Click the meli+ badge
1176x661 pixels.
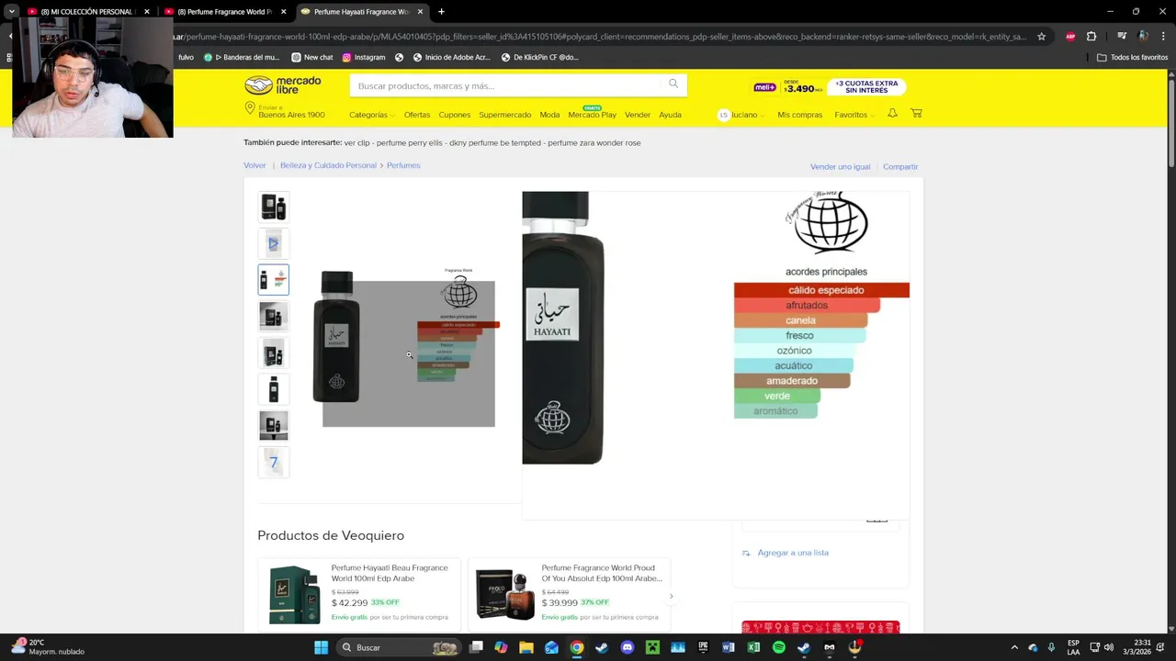tap(765, 87)
